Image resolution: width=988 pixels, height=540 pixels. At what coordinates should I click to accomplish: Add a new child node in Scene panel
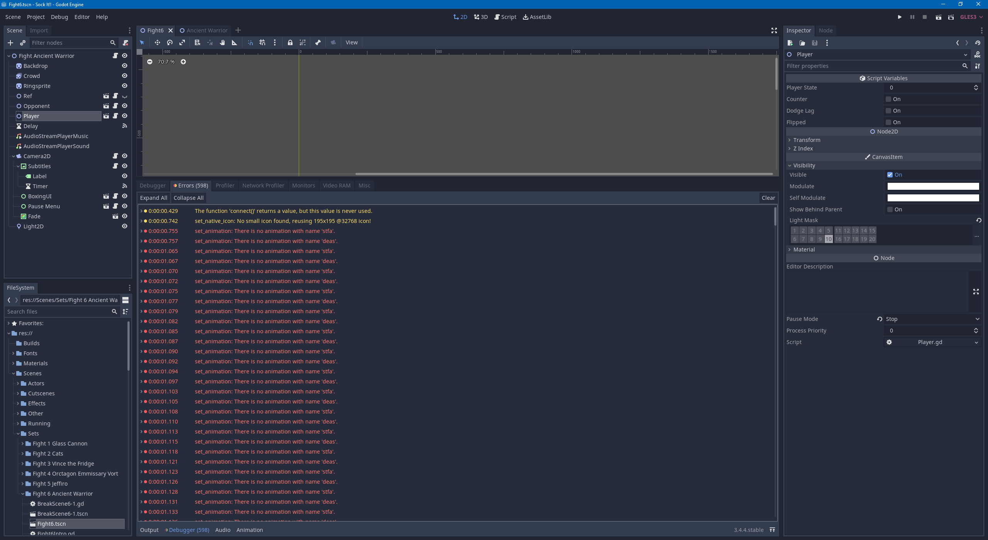[10, 43]
